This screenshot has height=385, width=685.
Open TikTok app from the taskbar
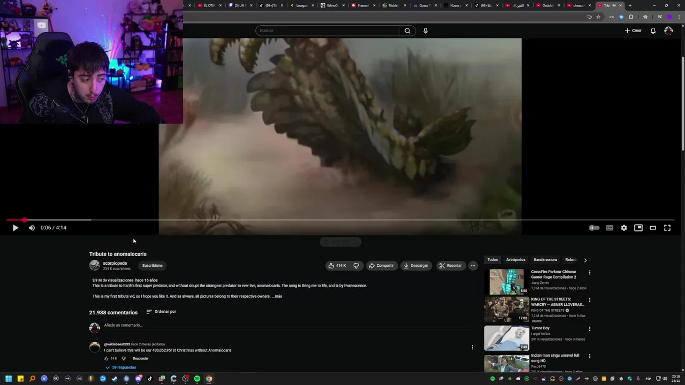click(x=150, y=379)
